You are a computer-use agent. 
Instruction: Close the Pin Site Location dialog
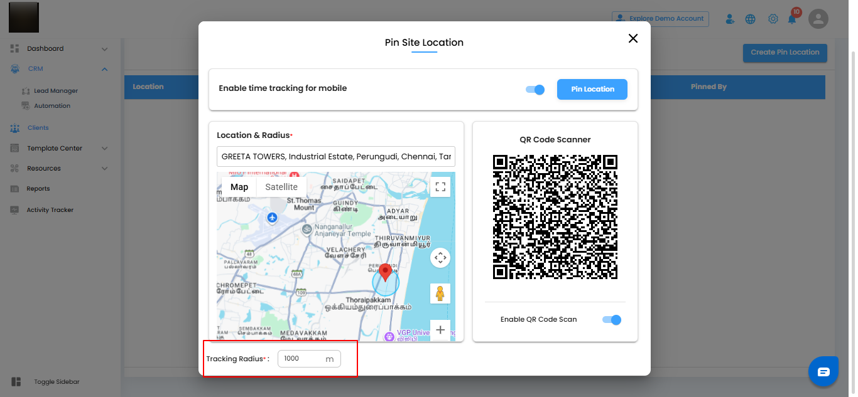[633, 38]
